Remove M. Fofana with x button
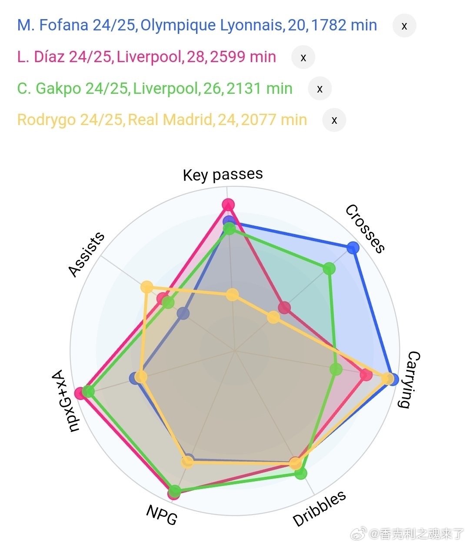 click(404, 26)
